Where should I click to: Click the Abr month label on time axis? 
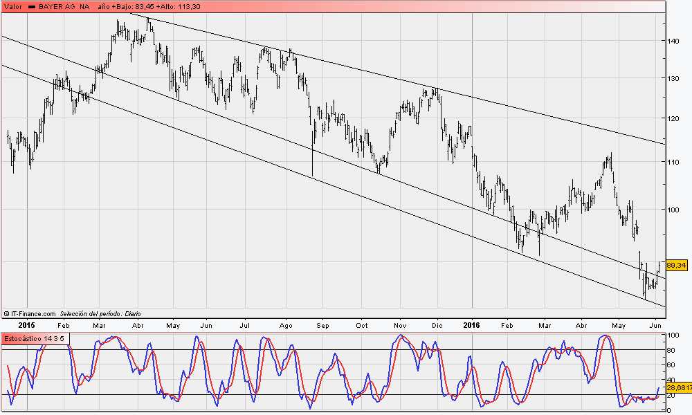coord(137,325)
